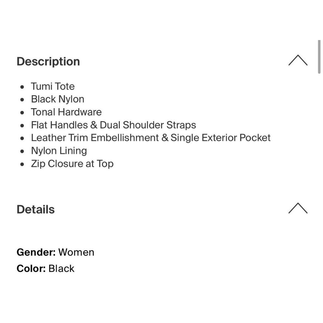
Task: Click the bullet beside Tonal Hardware
Action: tap(22, 113)
